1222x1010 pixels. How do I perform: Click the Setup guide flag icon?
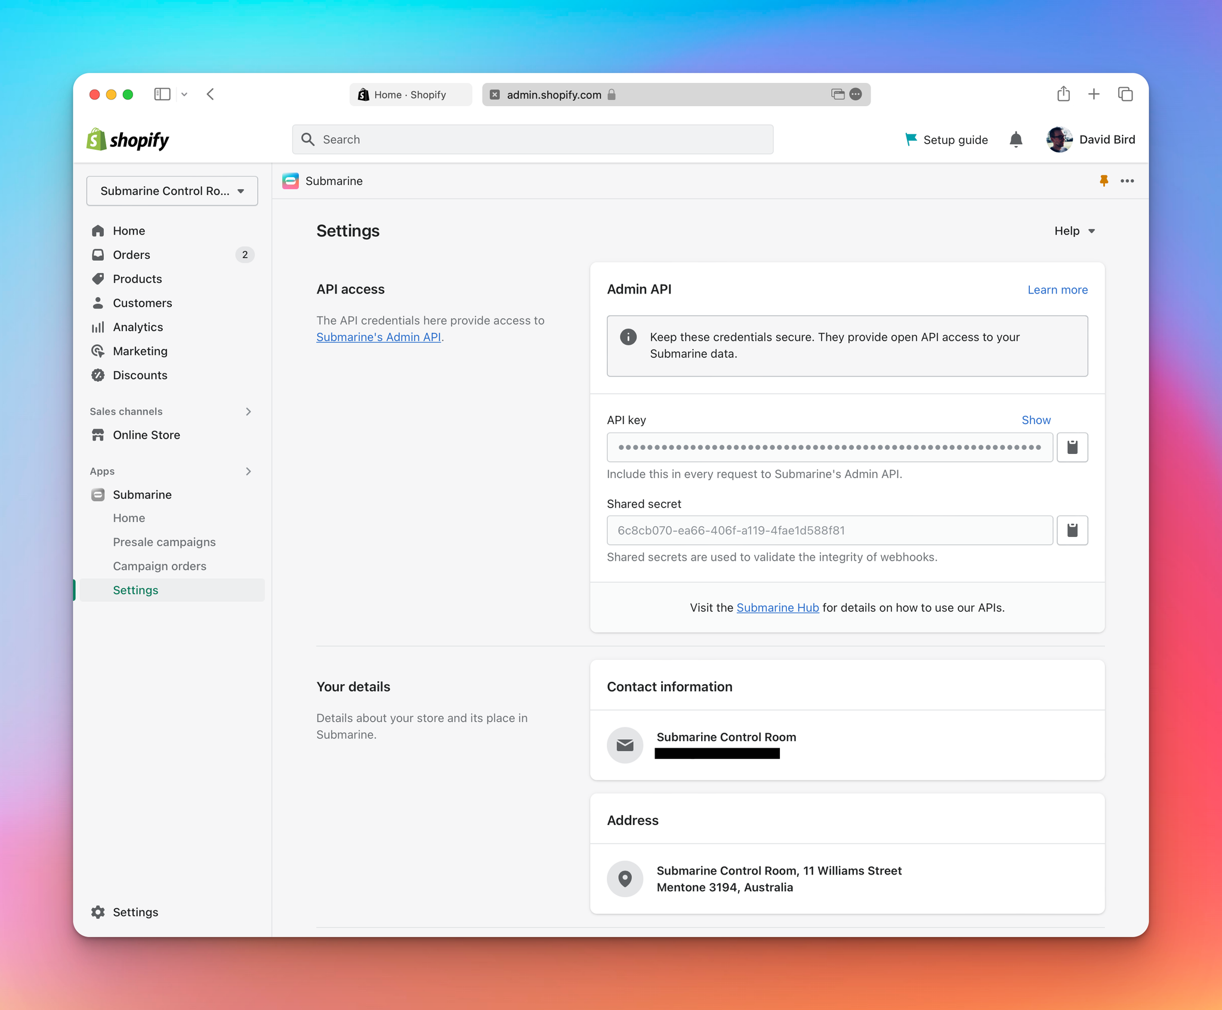pos(911,140)
